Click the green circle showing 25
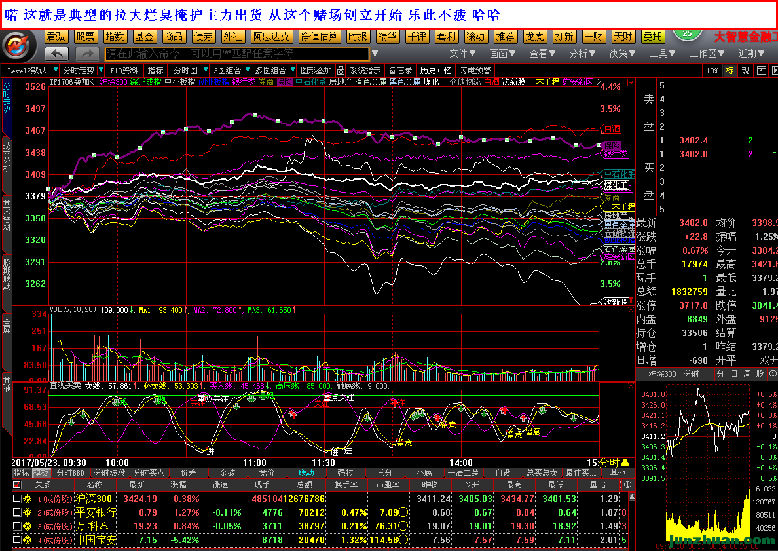 pyautogui.click(x=687, y=34)
